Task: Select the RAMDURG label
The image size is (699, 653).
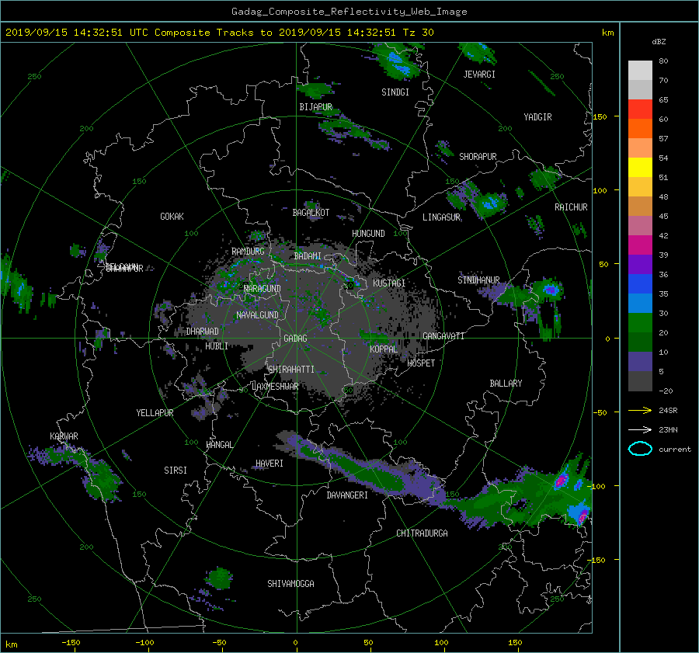Action: tap(248, 252)
